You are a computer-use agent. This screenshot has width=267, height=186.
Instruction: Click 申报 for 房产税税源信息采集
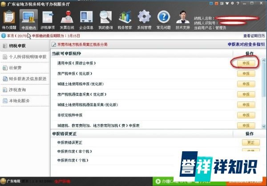click(246, 94)
